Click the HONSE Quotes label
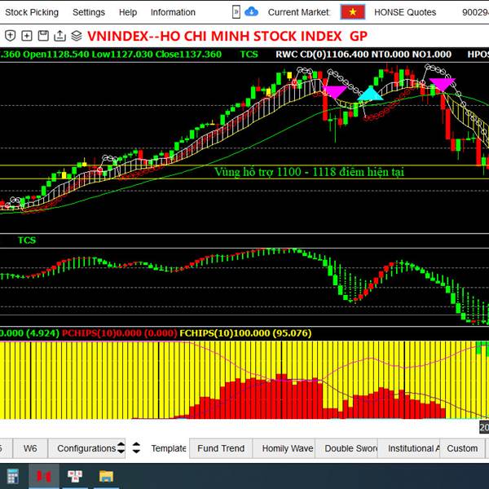The image size is (489, 489). [405, 12]
